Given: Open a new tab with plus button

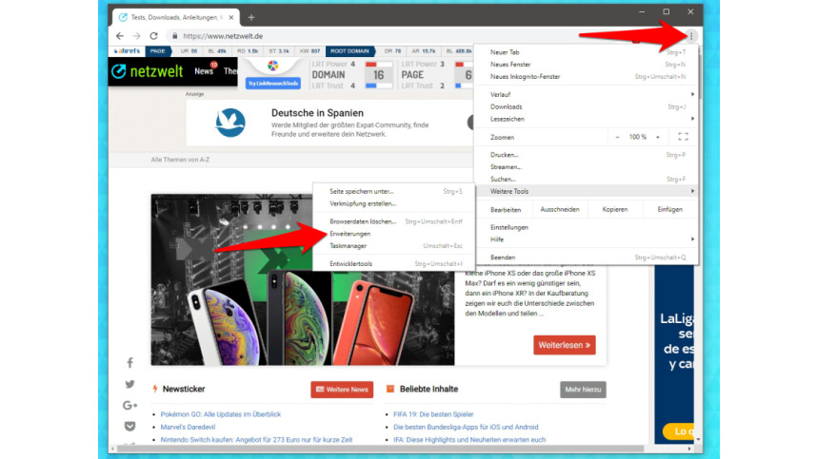Looking at the screenshot, I should point(251,18).
